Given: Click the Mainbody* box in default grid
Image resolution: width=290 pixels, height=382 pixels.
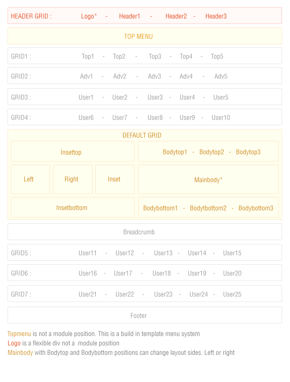Looking at the screenshot, I should [x=208, y=180].
